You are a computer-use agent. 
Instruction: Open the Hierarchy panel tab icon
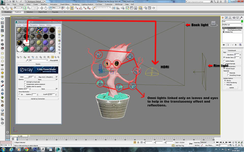230,18
